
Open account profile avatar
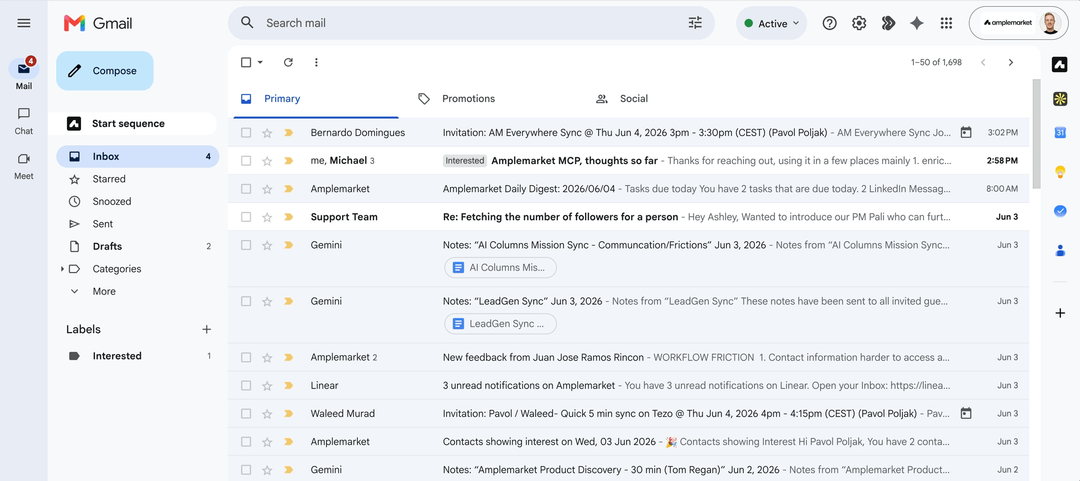point(1050,23)
